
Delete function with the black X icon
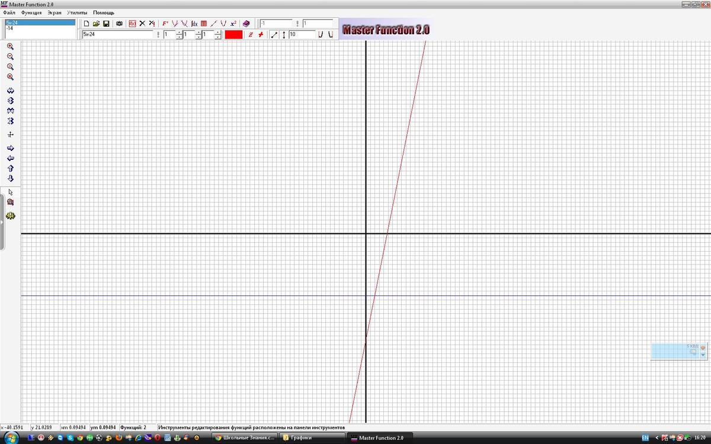point(142,24)
